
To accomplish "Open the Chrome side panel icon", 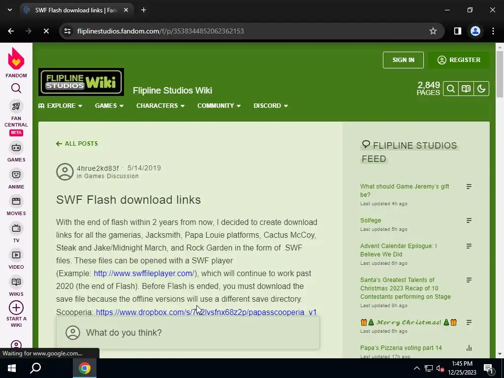I will [458, 31].
